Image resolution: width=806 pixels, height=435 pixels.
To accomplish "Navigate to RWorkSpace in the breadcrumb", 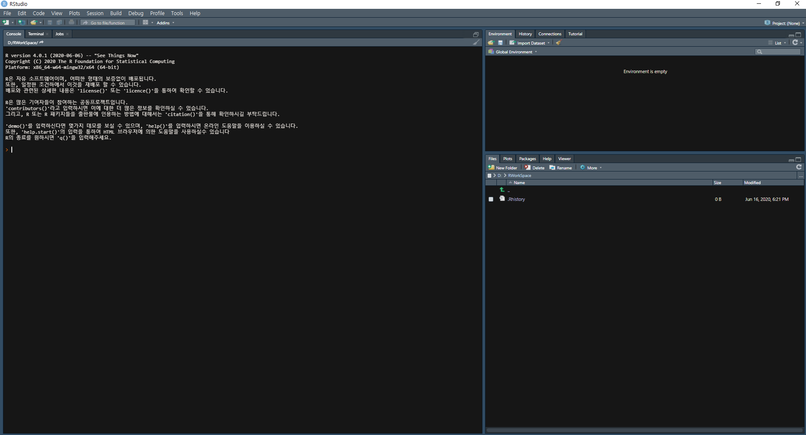I will coord(520,176).
